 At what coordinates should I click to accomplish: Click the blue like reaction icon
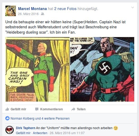pos(7,118)
